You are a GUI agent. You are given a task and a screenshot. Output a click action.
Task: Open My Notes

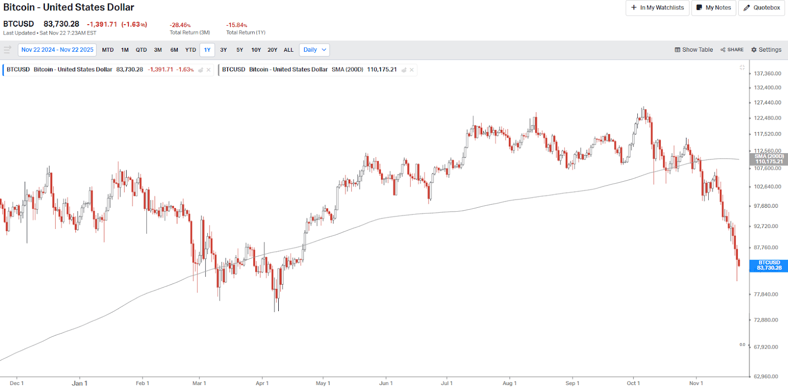point(714,8)
